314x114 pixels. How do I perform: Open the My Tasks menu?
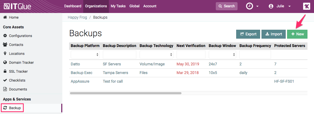(118, 6)
